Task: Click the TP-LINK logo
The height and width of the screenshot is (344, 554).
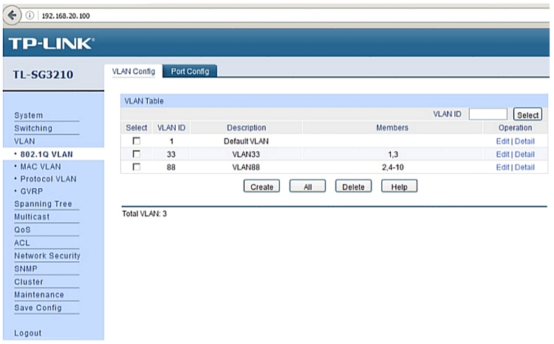Action: click(x=52, y=44)
